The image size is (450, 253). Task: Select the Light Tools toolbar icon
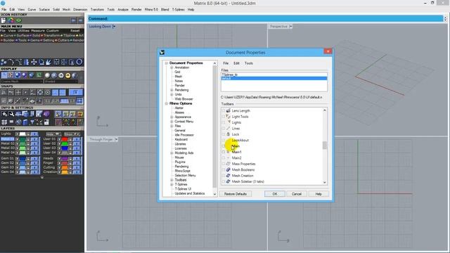point(228,117)
